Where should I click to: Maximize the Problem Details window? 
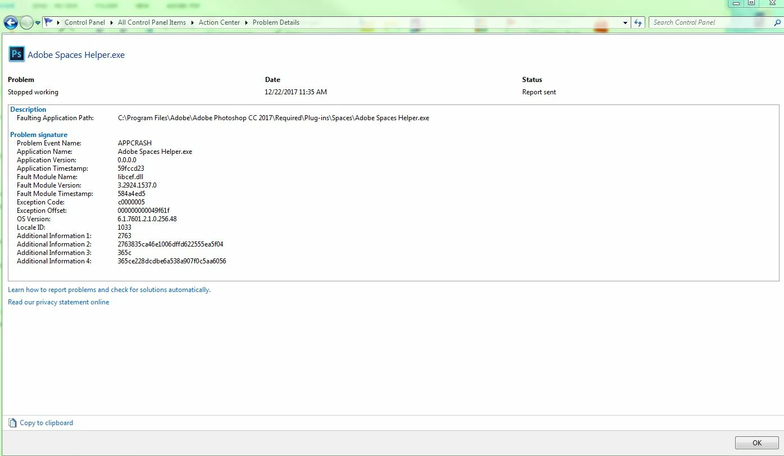(751, 3)
